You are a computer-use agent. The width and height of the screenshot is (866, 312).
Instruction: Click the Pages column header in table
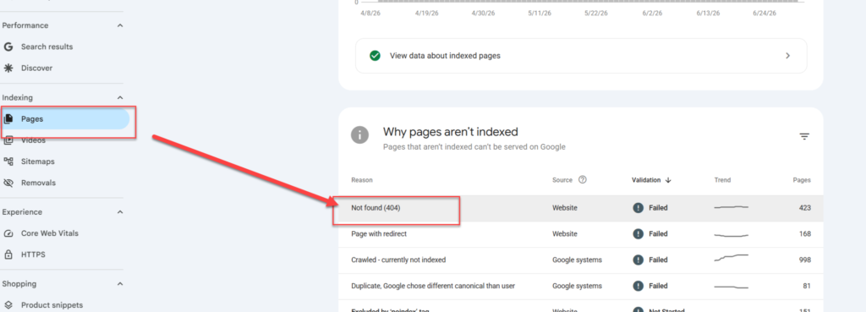pyautogui.click(x=802, y=180)
